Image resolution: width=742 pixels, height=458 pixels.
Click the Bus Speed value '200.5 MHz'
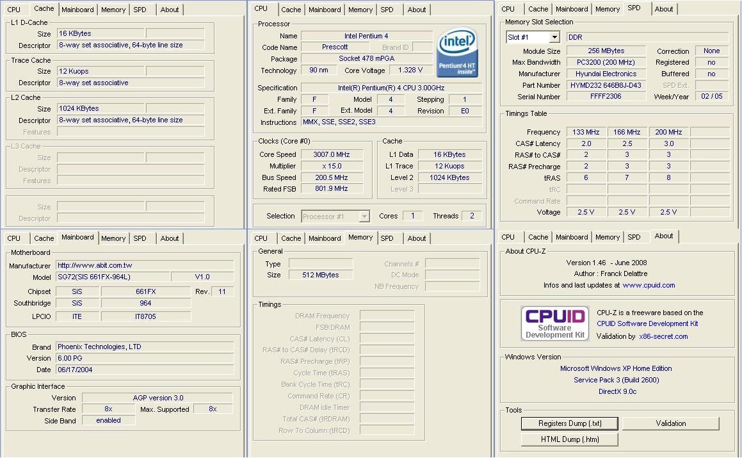click(x=332, y=177)
